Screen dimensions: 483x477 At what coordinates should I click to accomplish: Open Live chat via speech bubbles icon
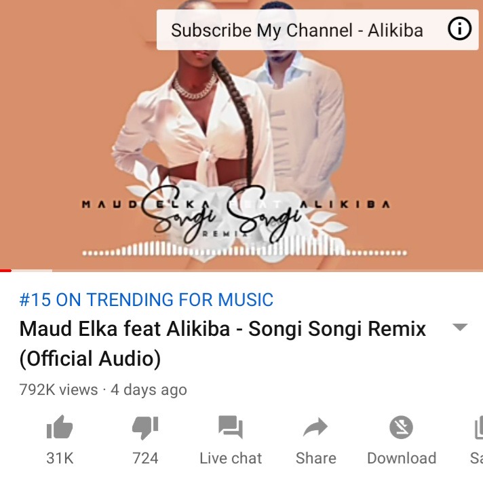click(231, 427)
